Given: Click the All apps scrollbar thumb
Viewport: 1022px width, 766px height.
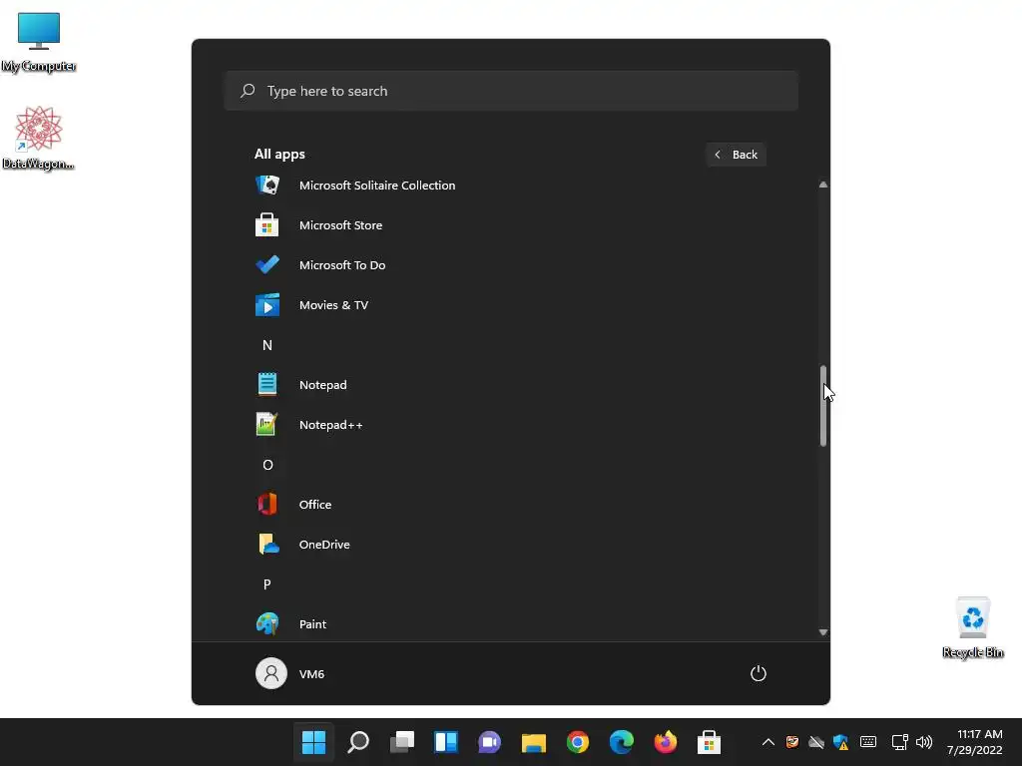Looking at the screenshot, I should click(823, 406).
